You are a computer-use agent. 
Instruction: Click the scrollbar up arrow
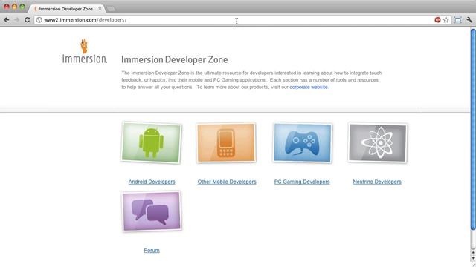pyautogui.click(x=473, y=252)
